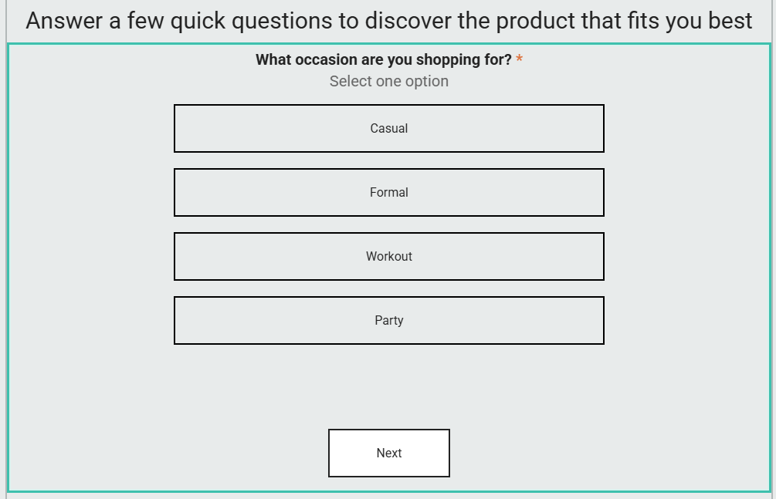
Task: Choose Formal as shopping occasion
Action: [x=388, y=193]
